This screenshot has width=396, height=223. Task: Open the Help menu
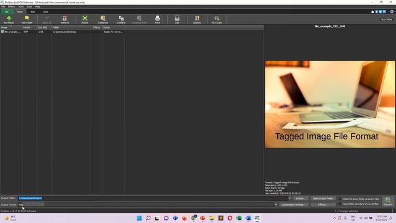pyautogui.click(x=37, y=7)
